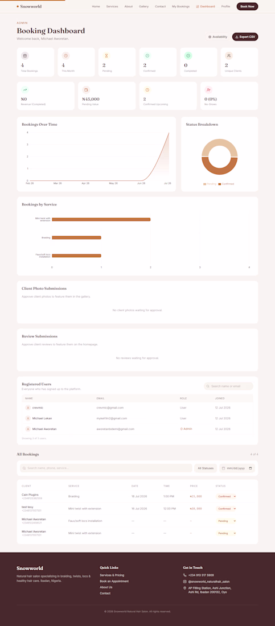Click the Braiding bar in chart
Screen dimensions: 275x626
pyautogui.click(x=76, y=237)
